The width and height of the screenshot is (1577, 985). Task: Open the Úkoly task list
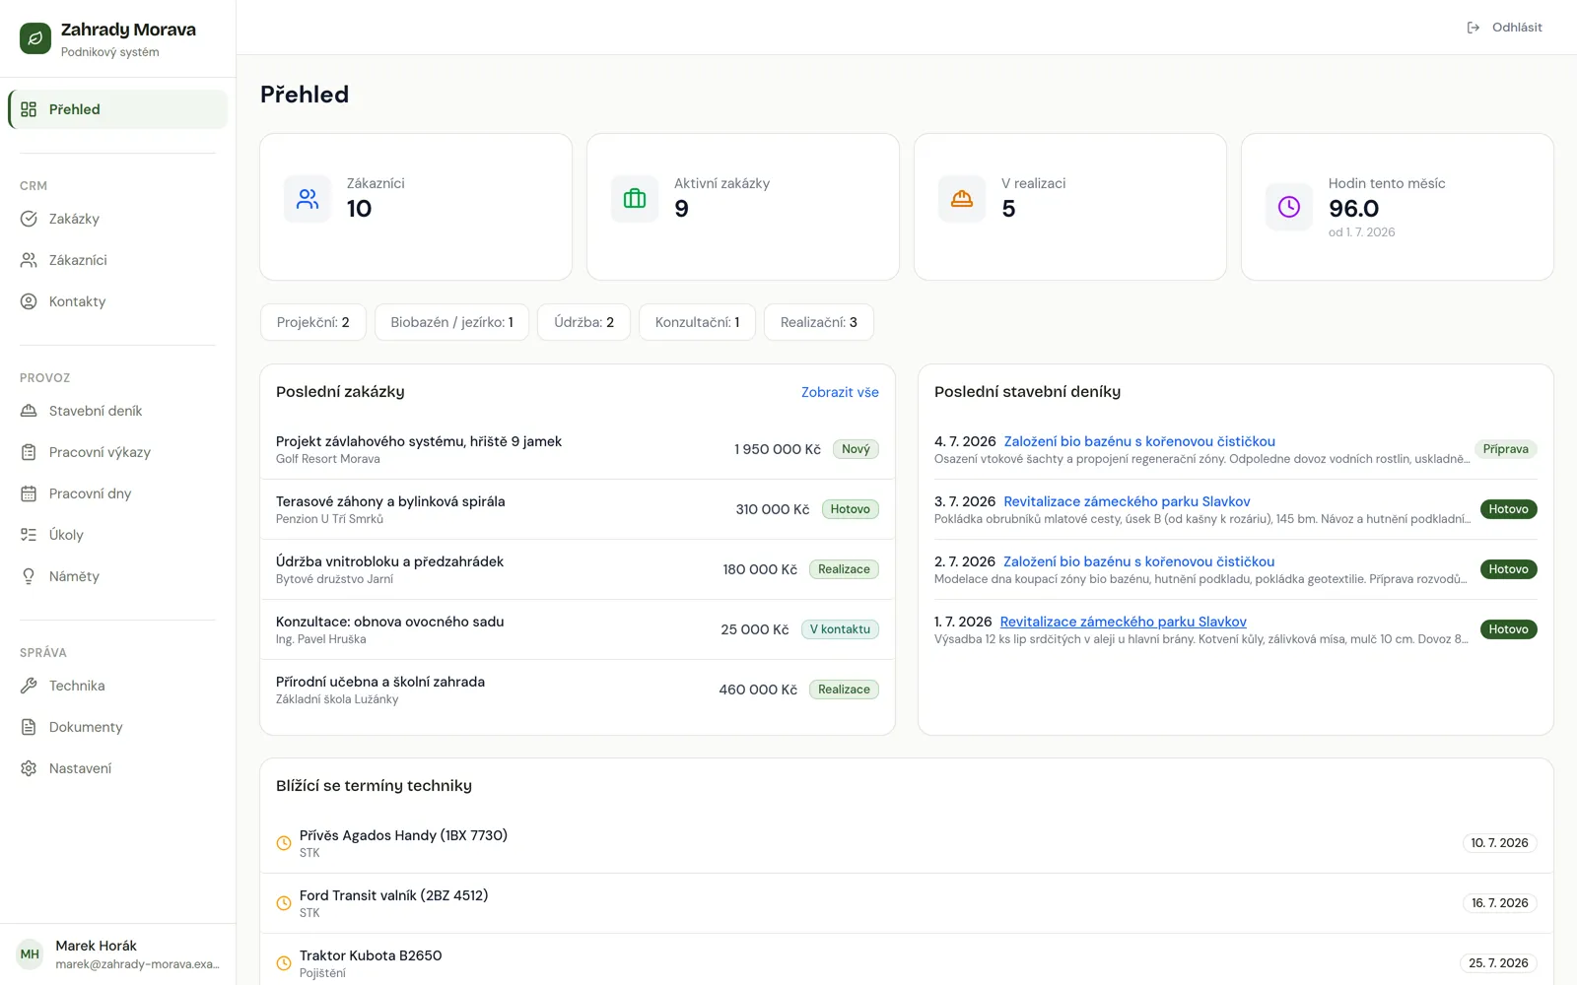[x=117, y=535]
